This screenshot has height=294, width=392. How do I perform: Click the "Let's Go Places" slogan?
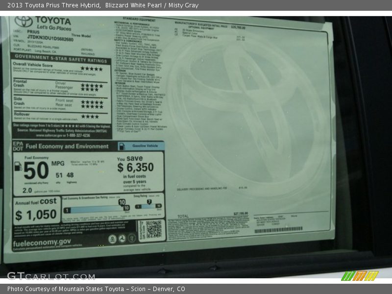[x=54, y=28]
